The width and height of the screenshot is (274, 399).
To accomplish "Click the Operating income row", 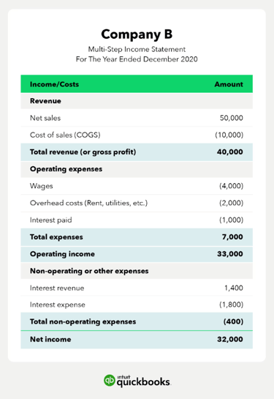I will coord(137,254).
